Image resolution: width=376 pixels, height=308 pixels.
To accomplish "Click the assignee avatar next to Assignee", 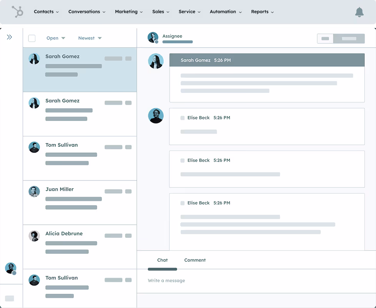I will point(153,37).
